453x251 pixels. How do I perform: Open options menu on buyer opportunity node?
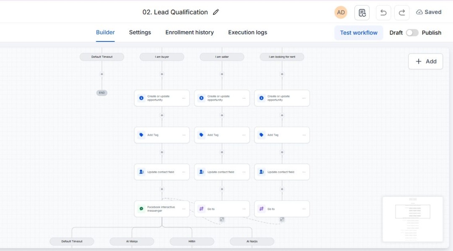pos(184,98)
